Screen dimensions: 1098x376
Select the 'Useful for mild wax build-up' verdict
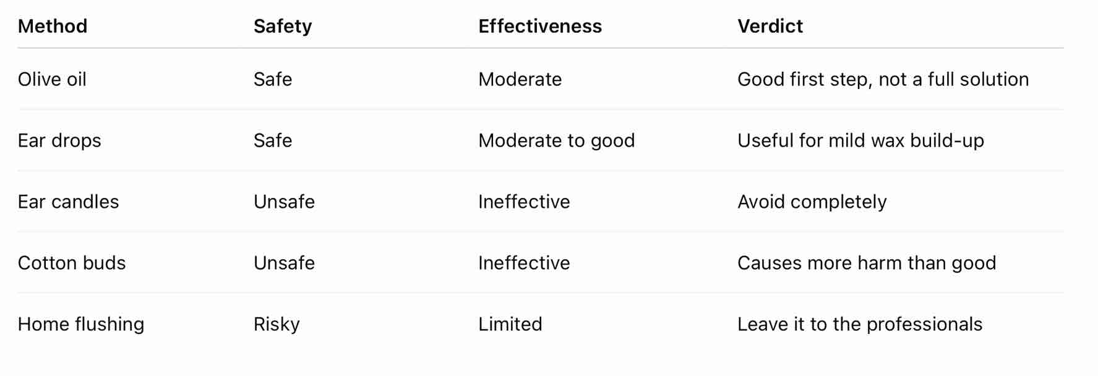(860, 140)
